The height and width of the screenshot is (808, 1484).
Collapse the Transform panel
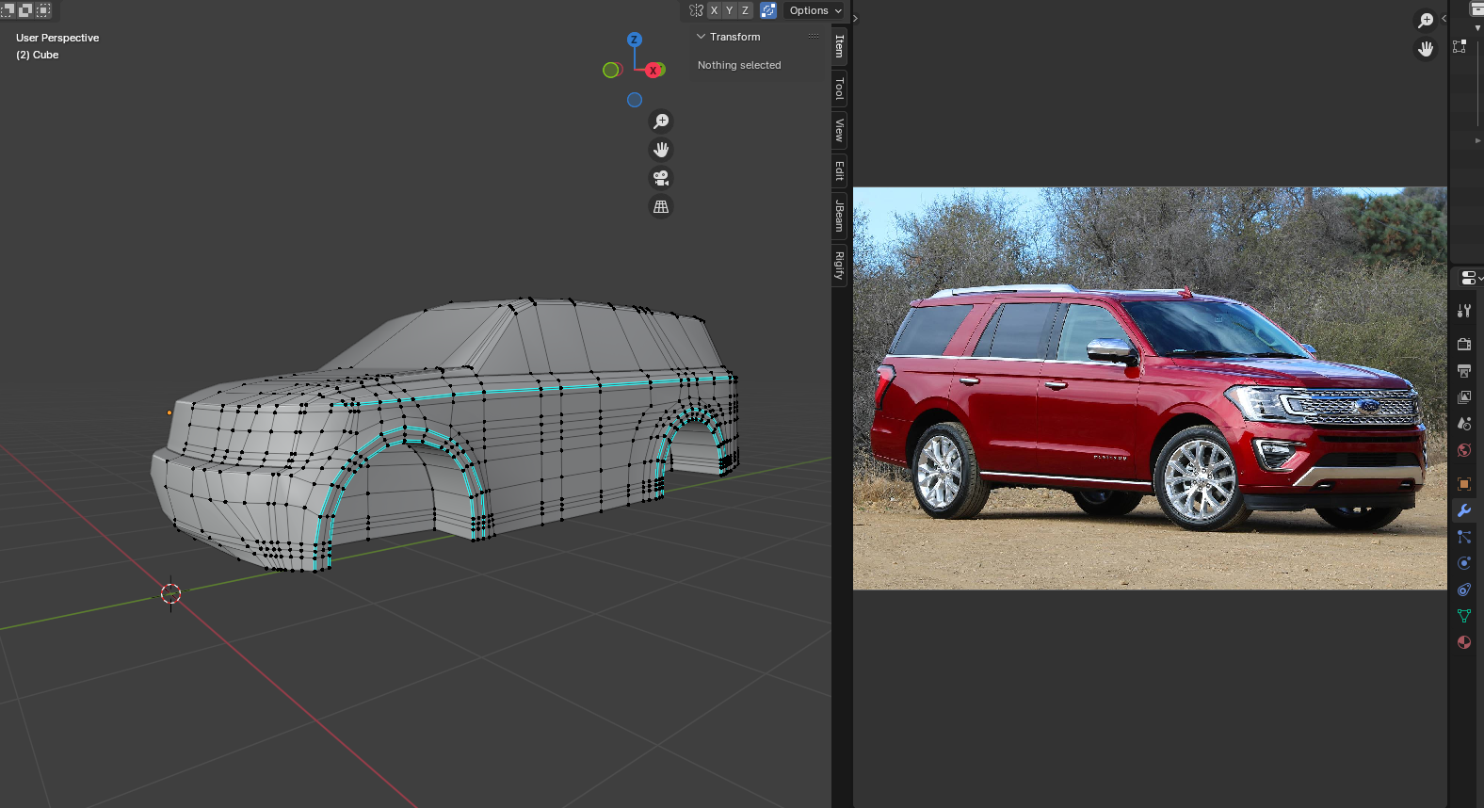(701, 37)
